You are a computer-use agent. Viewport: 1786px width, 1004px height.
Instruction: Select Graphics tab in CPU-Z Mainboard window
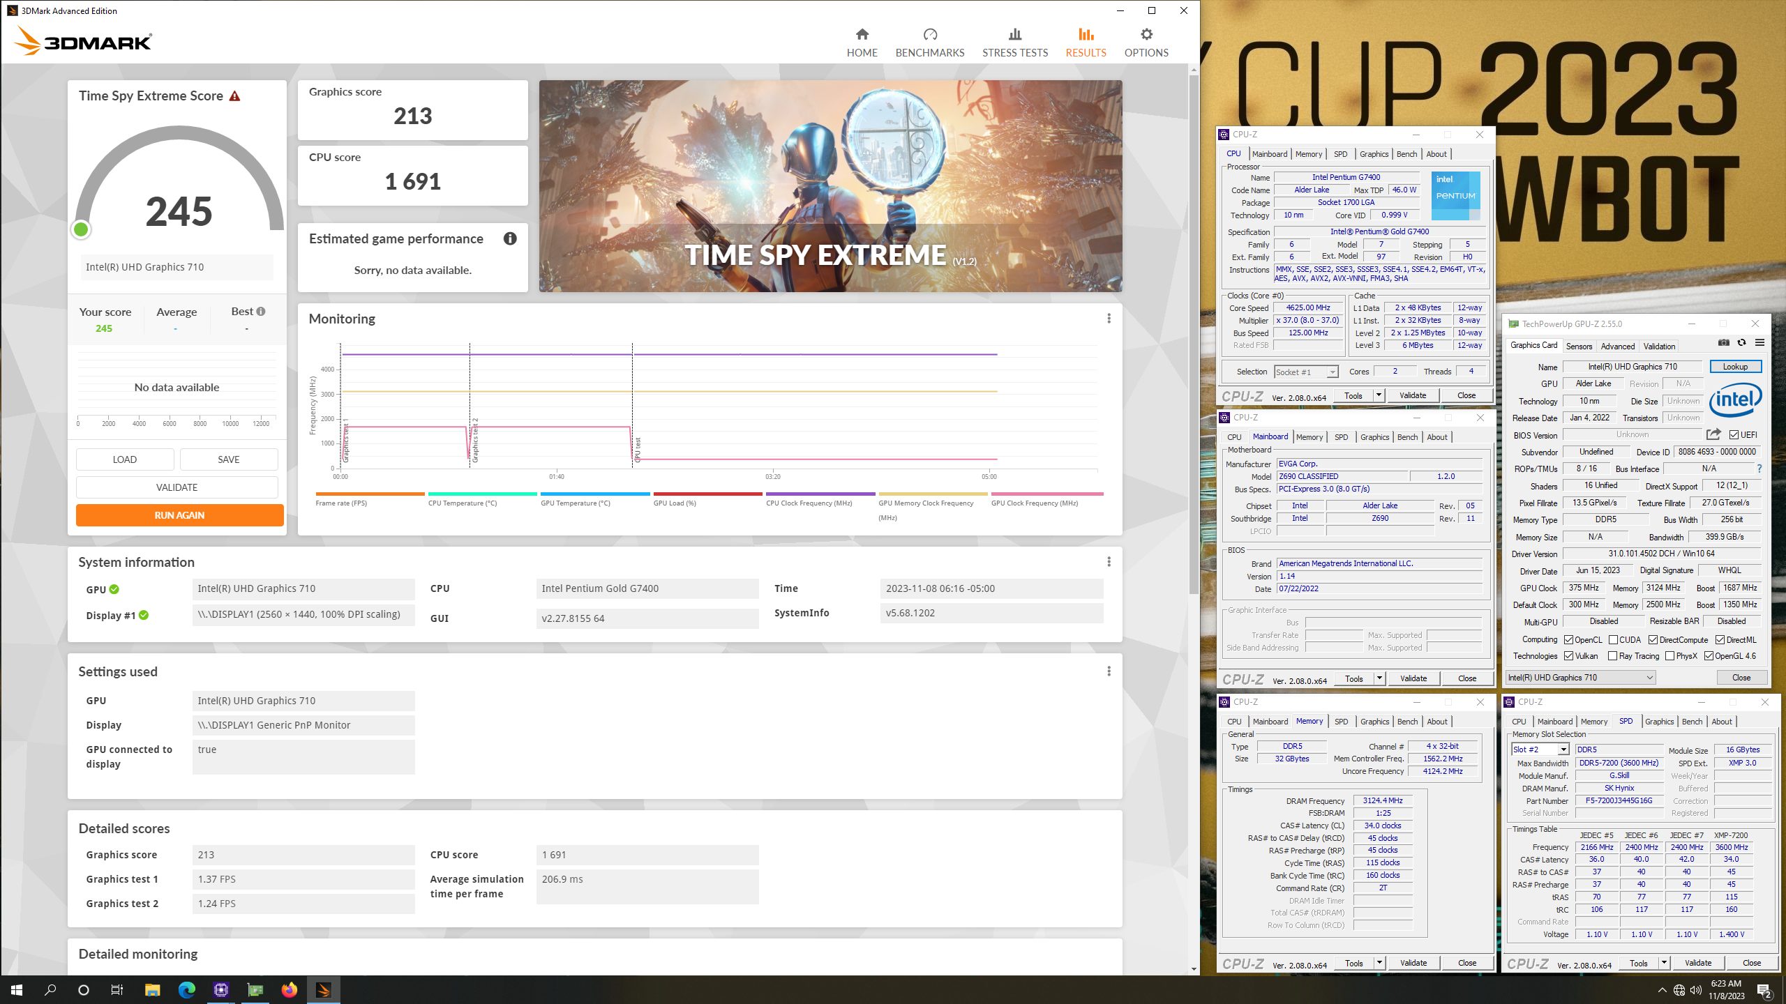1374,437
